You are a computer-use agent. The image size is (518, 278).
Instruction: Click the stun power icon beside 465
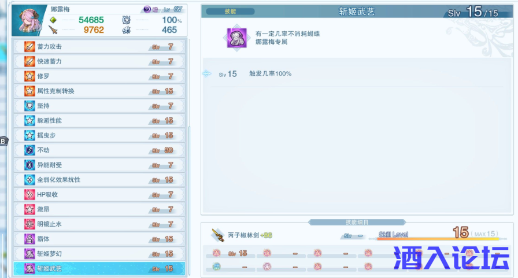126,31
